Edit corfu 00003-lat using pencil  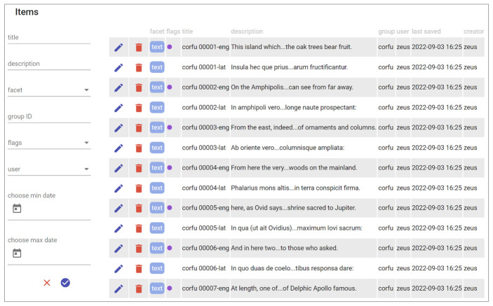pyautogui.click(x=119, y=148)
